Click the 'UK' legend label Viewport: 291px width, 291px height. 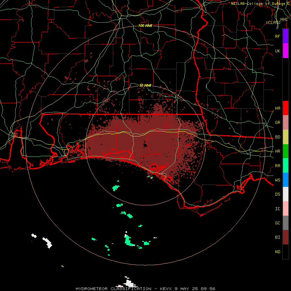point(277,51)
